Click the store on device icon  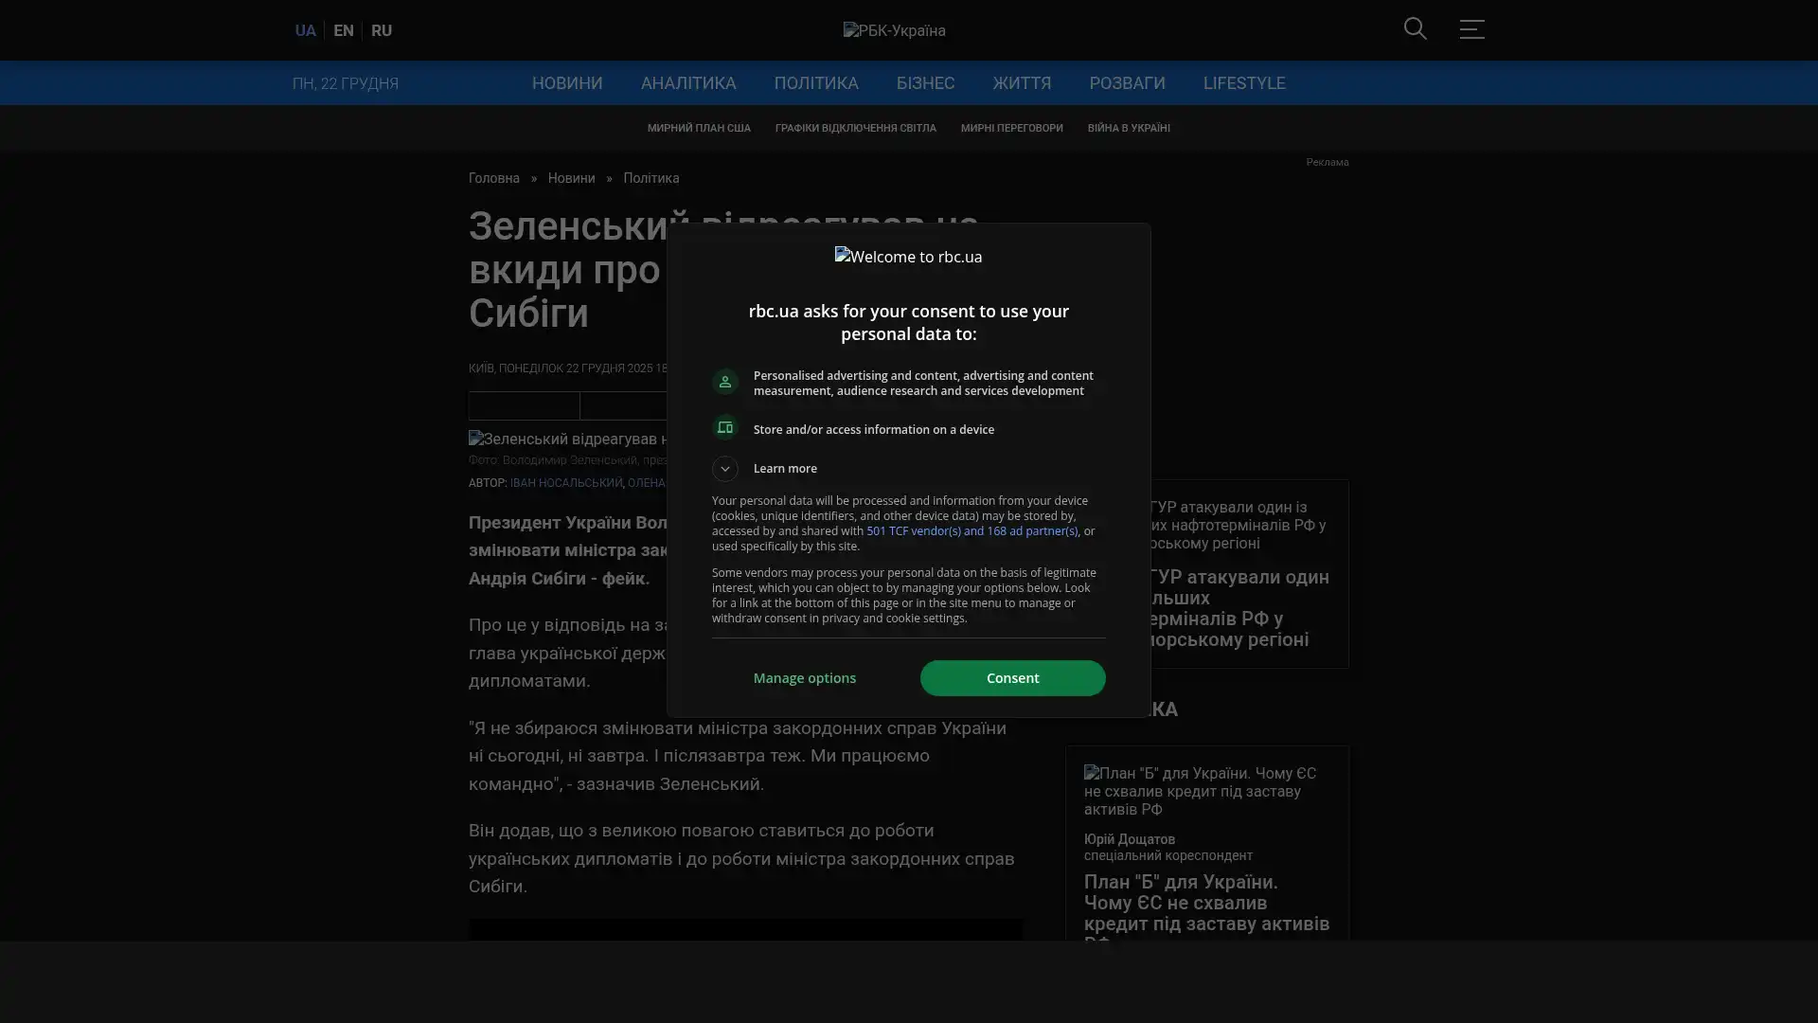pyautogui.click(x=725, y=428)
